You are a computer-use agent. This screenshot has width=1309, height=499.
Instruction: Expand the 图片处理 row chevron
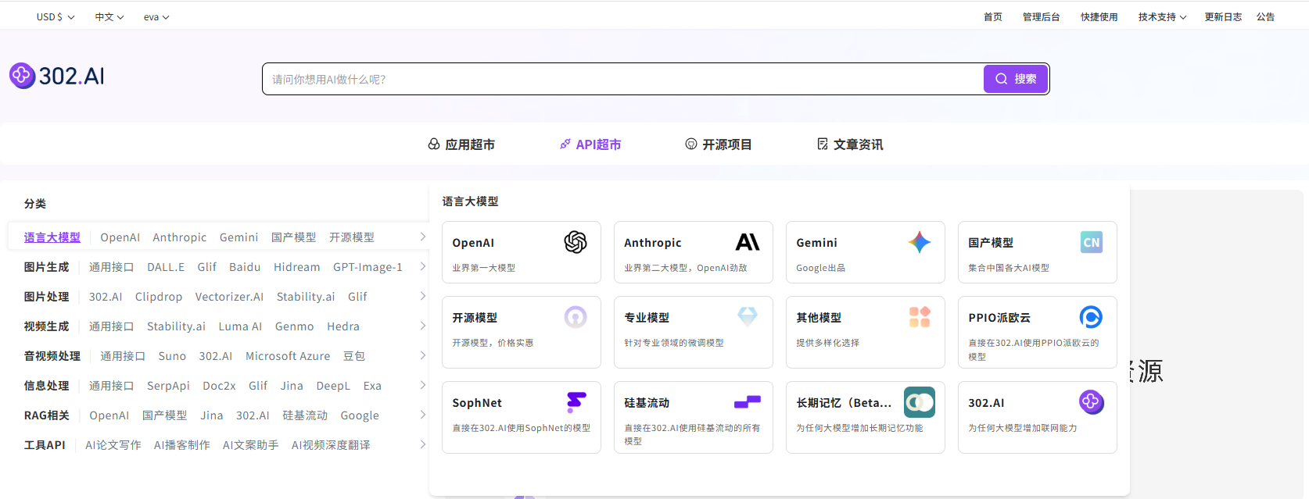(x=422, y=296)
